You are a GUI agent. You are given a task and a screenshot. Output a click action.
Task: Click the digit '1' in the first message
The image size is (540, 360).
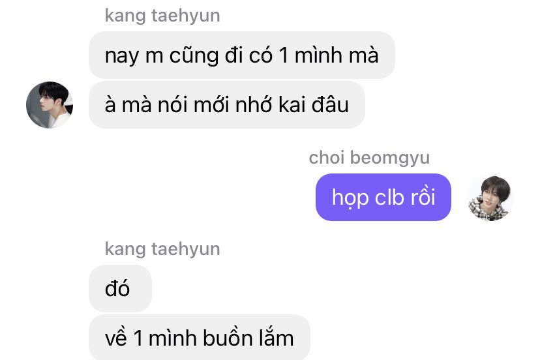[x=284, y=55]
